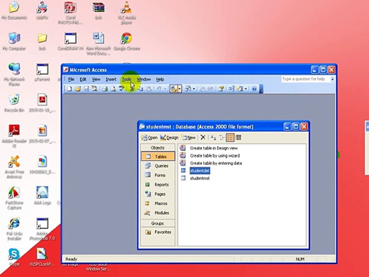The image size is (369, 277).
Task: Click the Microsoft Access Help question icon
Action: click(254, 89)
